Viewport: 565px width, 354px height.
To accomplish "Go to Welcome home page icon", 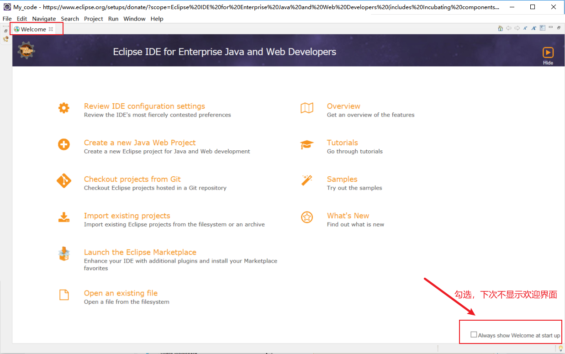I will [x=501, y=28].
